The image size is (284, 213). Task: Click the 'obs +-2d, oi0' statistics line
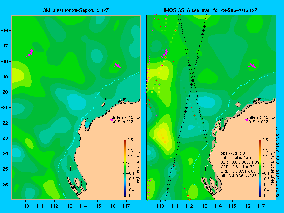[233, 153]
